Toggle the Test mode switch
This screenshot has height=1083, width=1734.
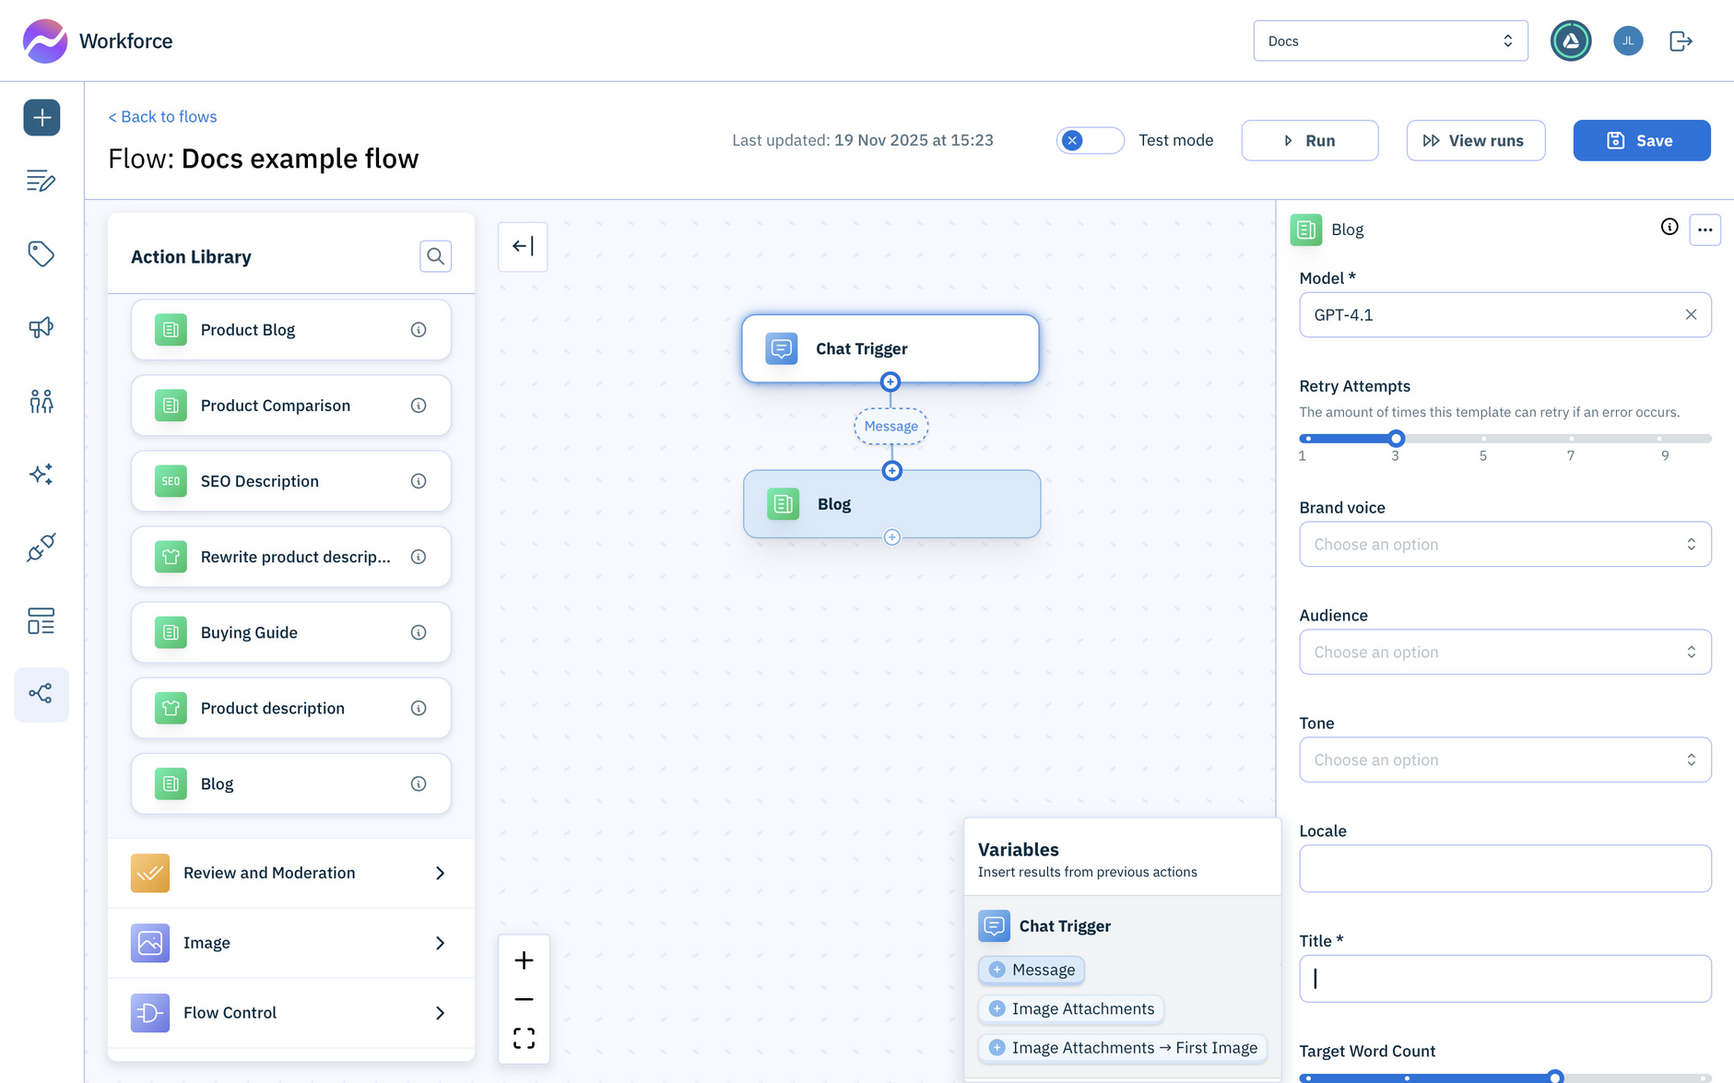(1090, 140)
